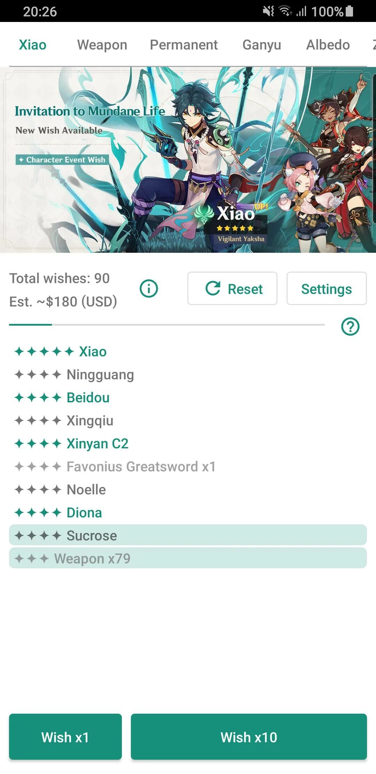The width and height of the screenshot is (376, 774).
Task: Go to the Albedo banner tab
Action: tap(328, 45)
